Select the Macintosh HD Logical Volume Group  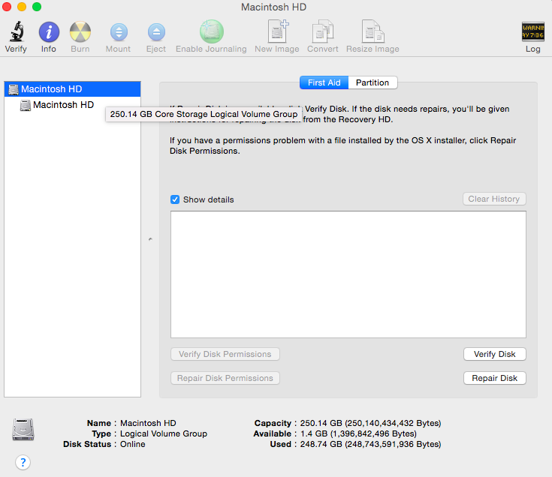pyautogui.click(x=73, y=89)
